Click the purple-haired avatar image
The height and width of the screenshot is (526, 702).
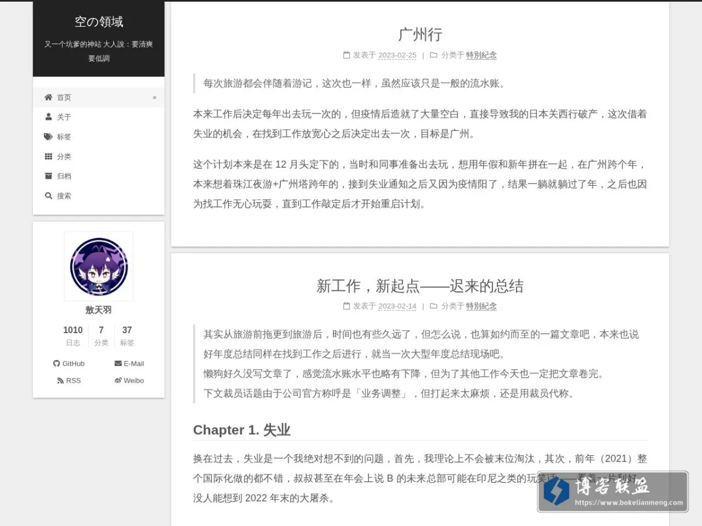tap(99, 266)
